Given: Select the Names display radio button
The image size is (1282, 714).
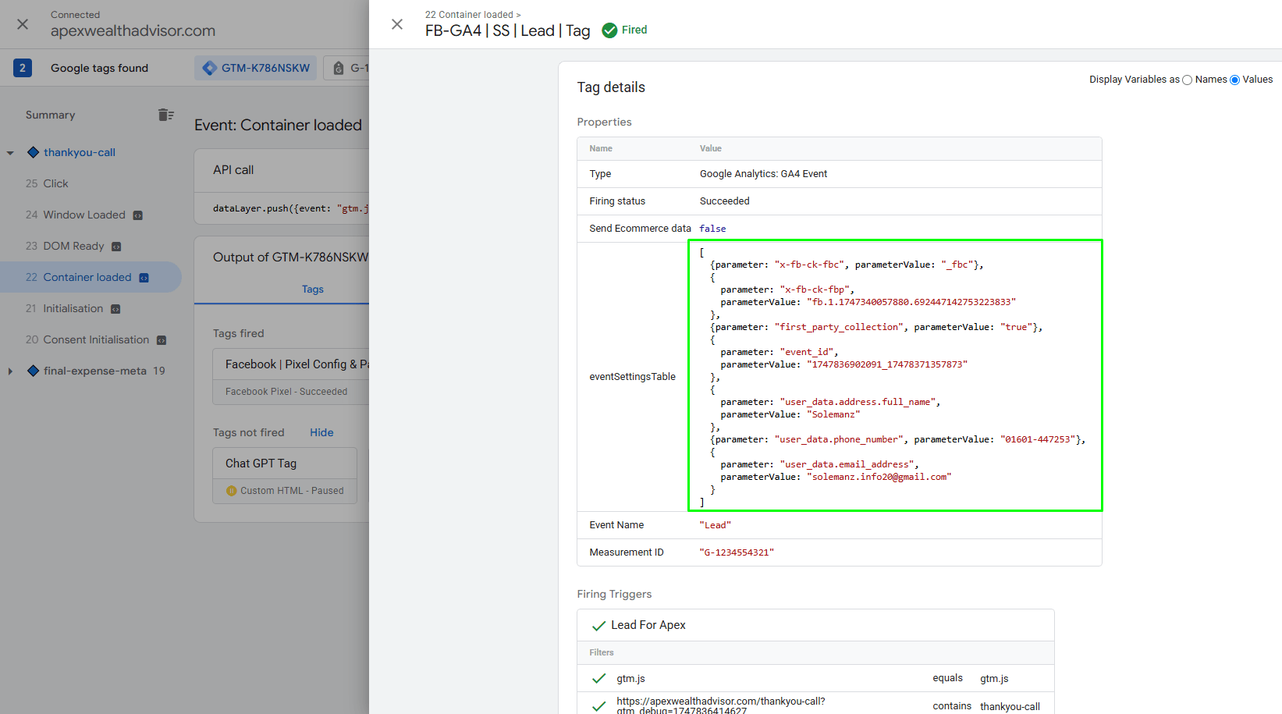Looking at the screenshot, I should (x=1187, y=80).
